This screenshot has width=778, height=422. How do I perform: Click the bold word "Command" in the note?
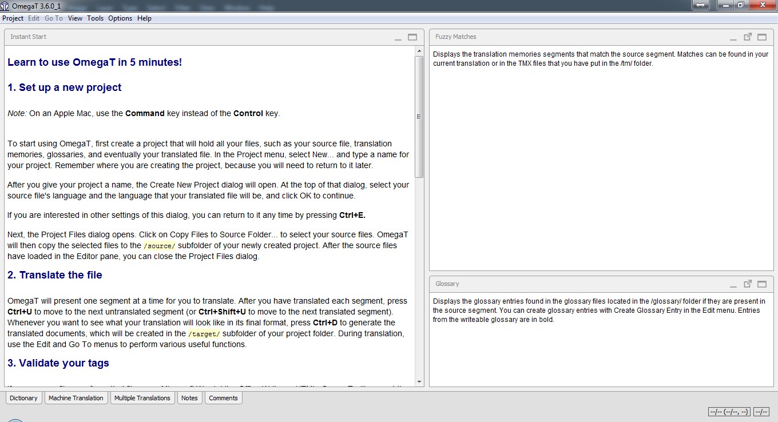click(x=145, y=113)
